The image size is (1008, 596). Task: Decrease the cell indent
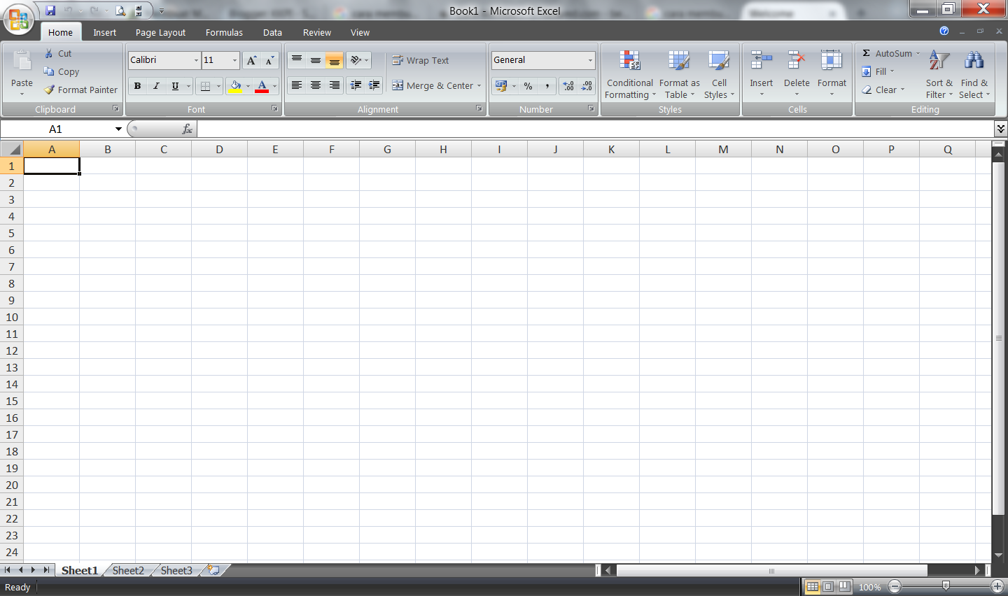[x=356, y=85]
